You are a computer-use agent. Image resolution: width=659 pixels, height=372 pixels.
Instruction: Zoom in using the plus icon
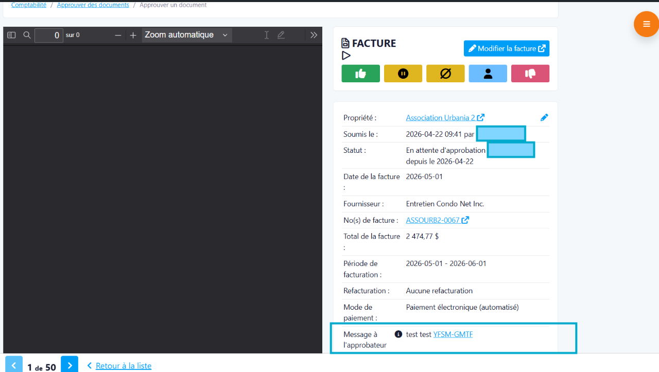coord(133,35)
